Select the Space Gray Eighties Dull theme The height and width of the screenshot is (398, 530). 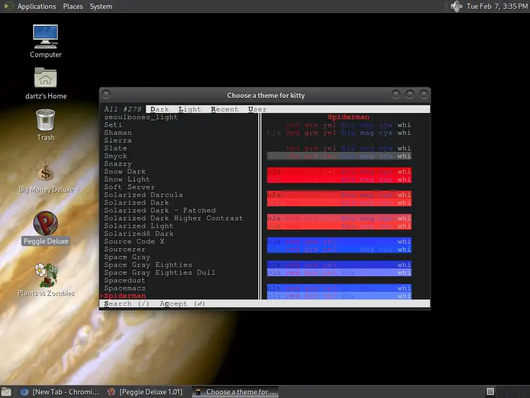[159, 273]
